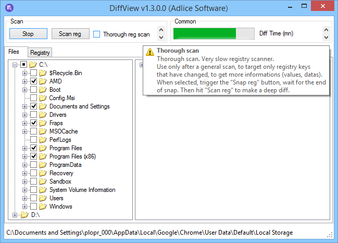Screen dimensions: 338x243
Task: Click the window resize grip corner
Action: [330, 235]
